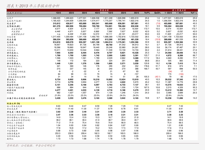Select the '1Q12' column header
205x150 pixels.
pos(58,13)
